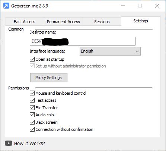This screenshot has height=151, width=166.
Task: Open the How It Works? link
Action: pyautogui.click(x=29, y=143)
